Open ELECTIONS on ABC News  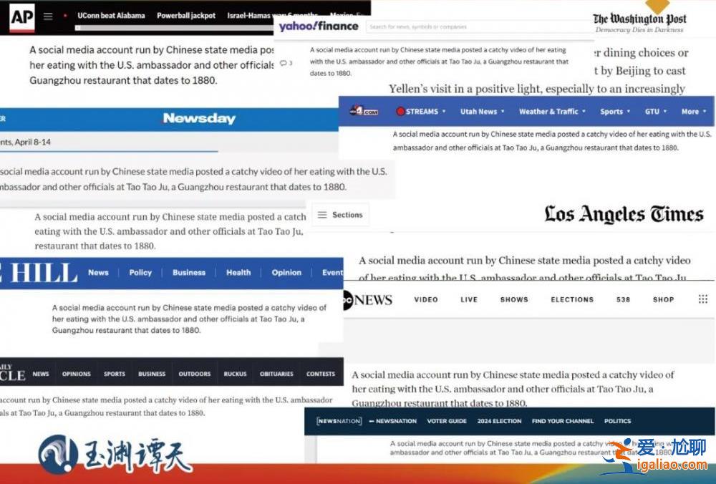click(572, 299)
